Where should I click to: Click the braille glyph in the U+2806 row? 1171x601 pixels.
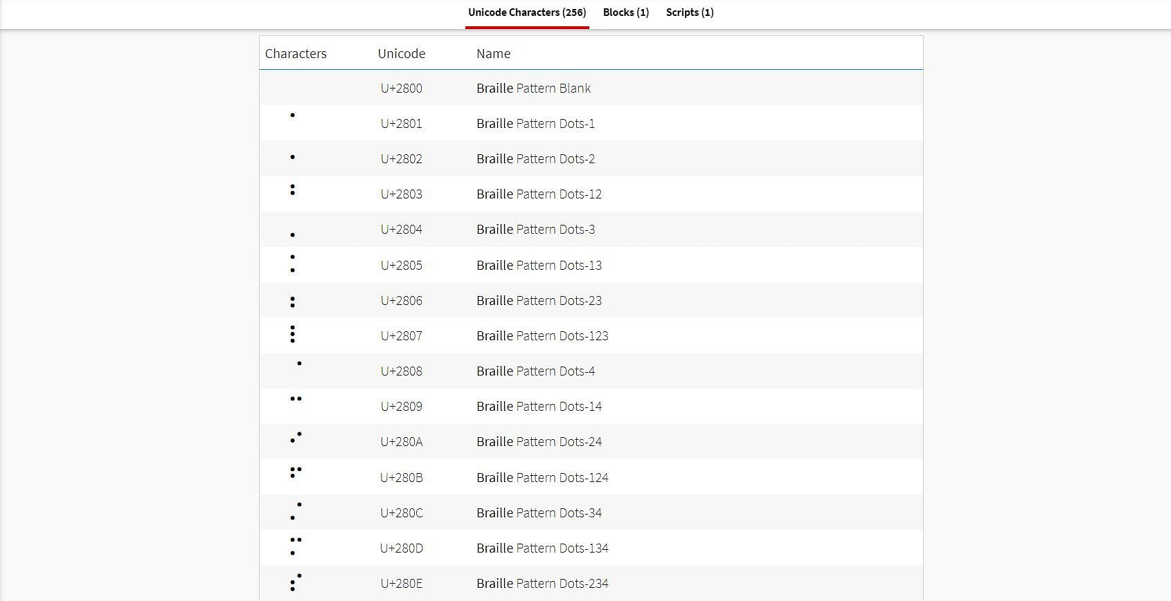point(292,302)
